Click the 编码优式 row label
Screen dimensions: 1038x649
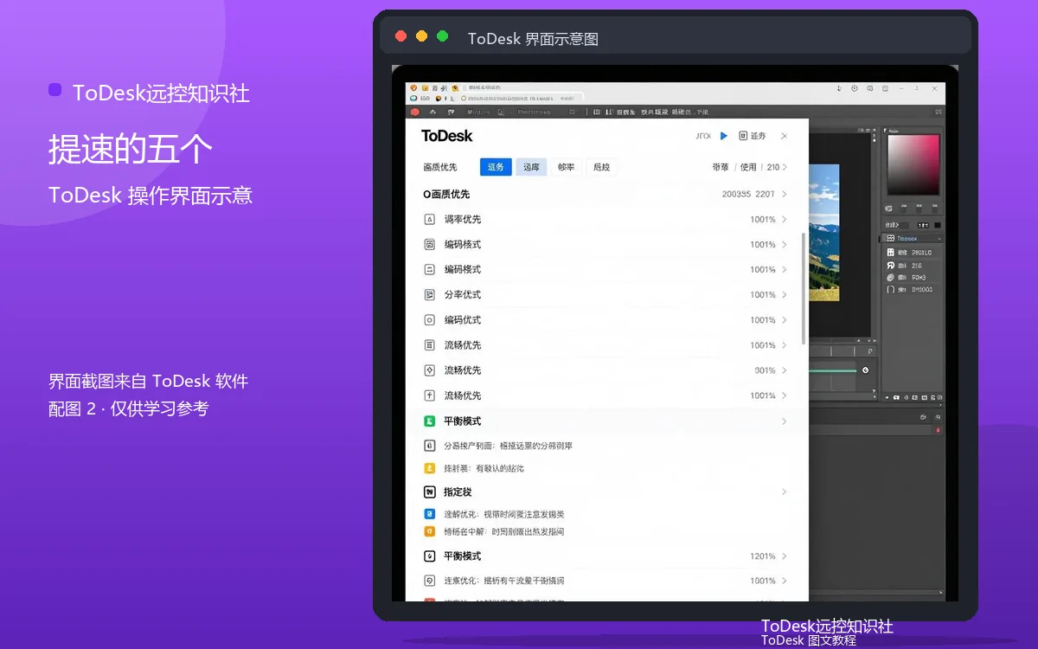click(463, 320)
